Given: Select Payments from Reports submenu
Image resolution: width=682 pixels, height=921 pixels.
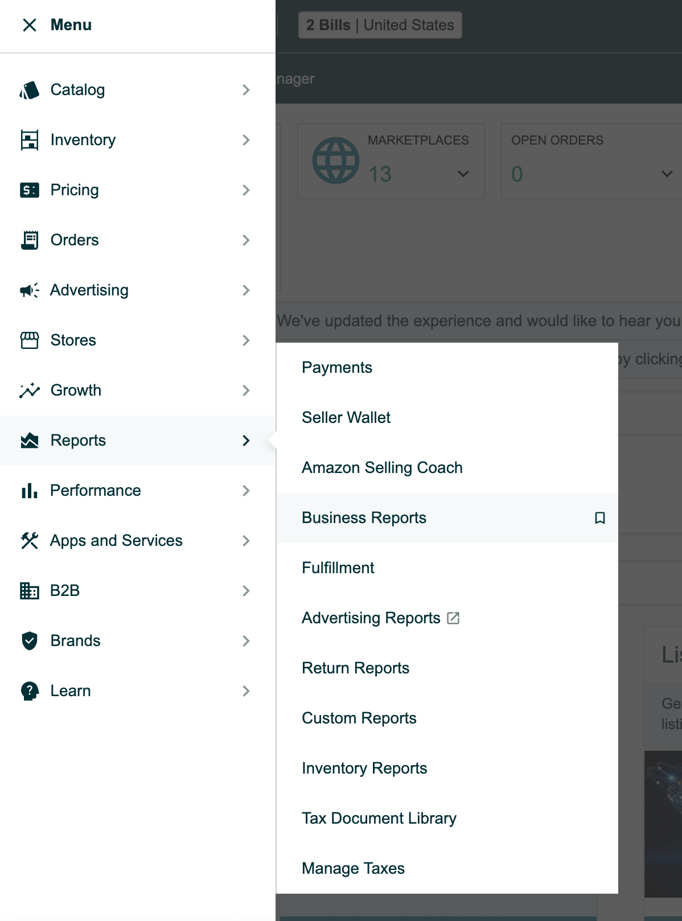Looking at the screenshot, I should [x=337, y=368].
